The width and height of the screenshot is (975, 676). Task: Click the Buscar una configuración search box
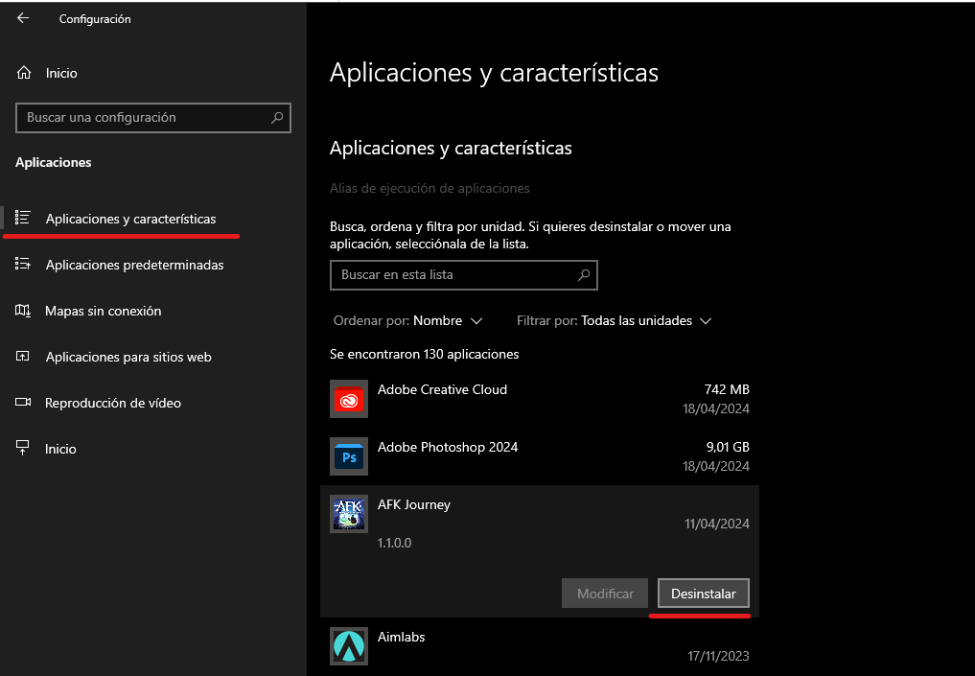coord(152,117)
